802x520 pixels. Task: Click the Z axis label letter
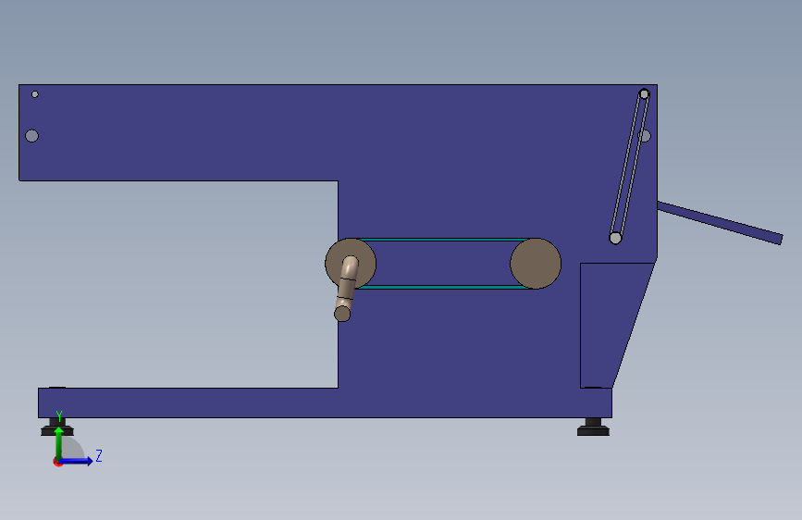(x=99, y=455)
